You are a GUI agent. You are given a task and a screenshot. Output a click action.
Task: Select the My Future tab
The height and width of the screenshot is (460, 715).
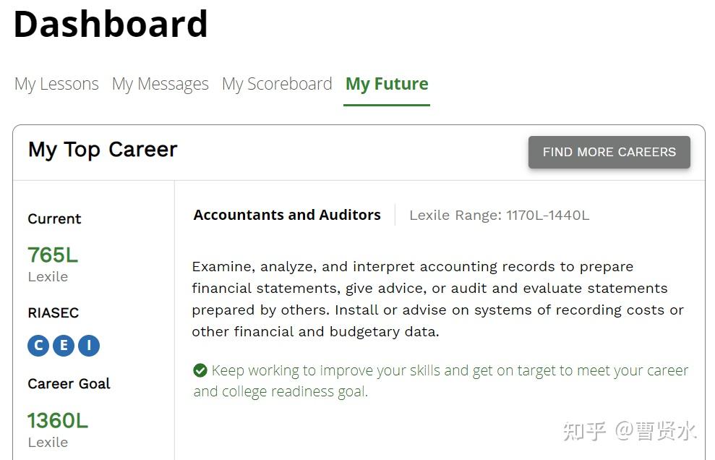pos(387,84)
